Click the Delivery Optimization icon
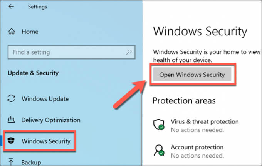 11,120
